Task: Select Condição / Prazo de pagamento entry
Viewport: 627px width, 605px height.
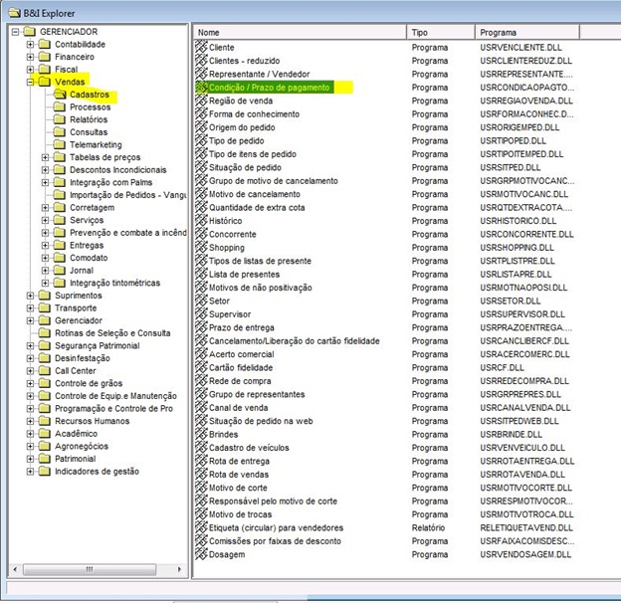Action: pyautogui.click(x=269, y=88)
